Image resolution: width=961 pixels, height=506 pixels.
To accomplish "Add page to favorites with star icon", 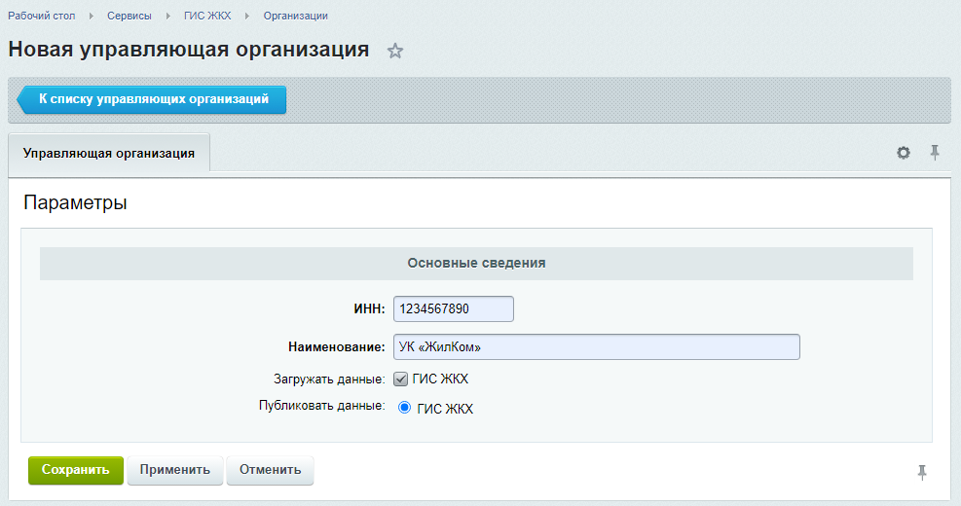I will (x=395, y=52).
